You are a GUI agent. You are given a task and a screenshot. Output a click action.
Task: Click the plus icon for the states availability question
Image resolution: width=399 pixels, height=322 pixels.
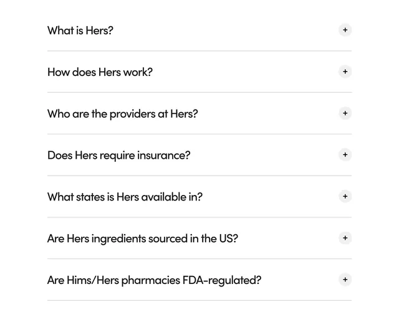345,196
